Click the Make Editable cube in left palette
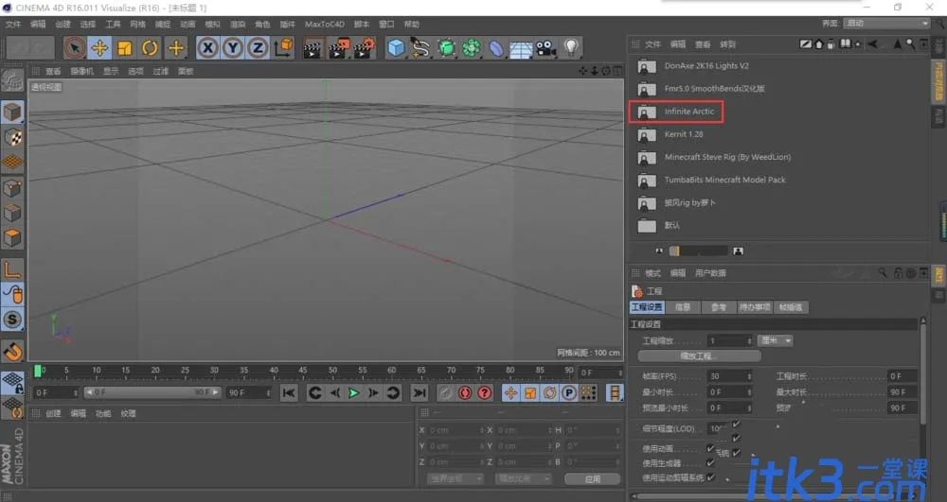The height and width of the screenshot is (502, 947). click(x=12, y=113)
